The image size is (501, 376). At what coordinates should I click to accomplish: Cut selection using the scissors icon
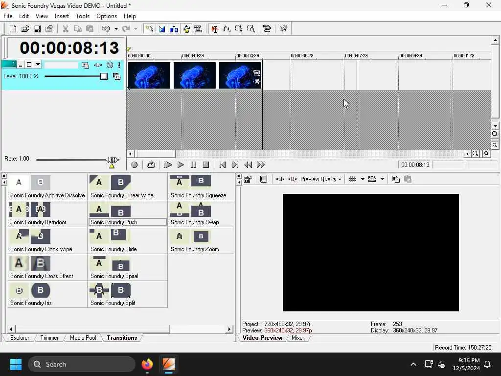click(x=66, y=29)
